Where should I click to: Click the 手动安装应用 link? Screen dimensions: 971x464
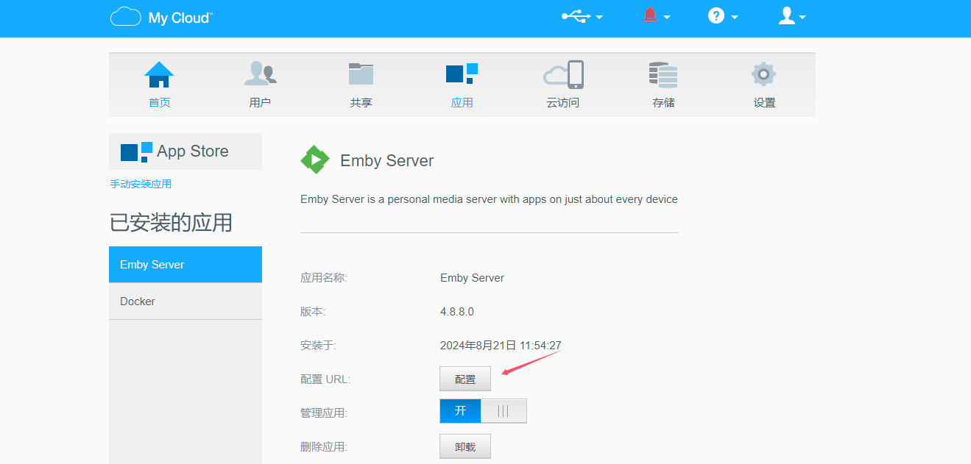(141, 184)
